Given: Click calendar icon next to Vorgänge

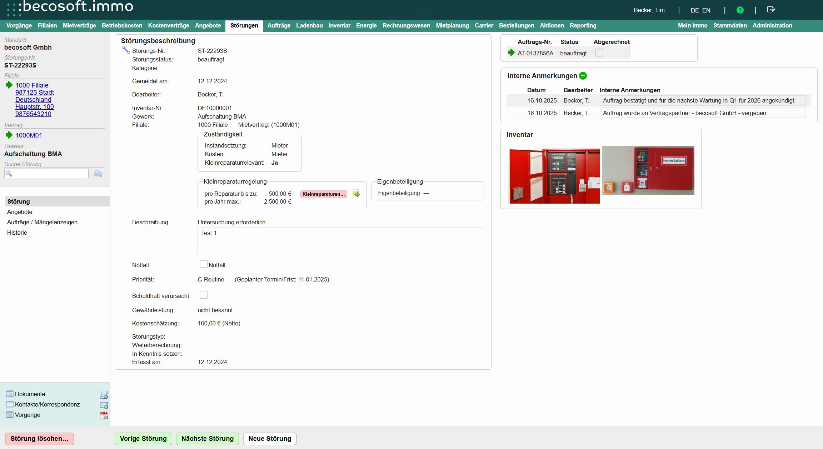Looking at the screenshot, I should click(104, 415).
